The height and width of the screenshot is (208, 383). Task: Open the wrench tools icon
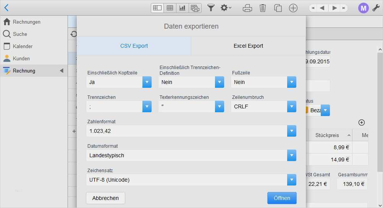point(376,8)
